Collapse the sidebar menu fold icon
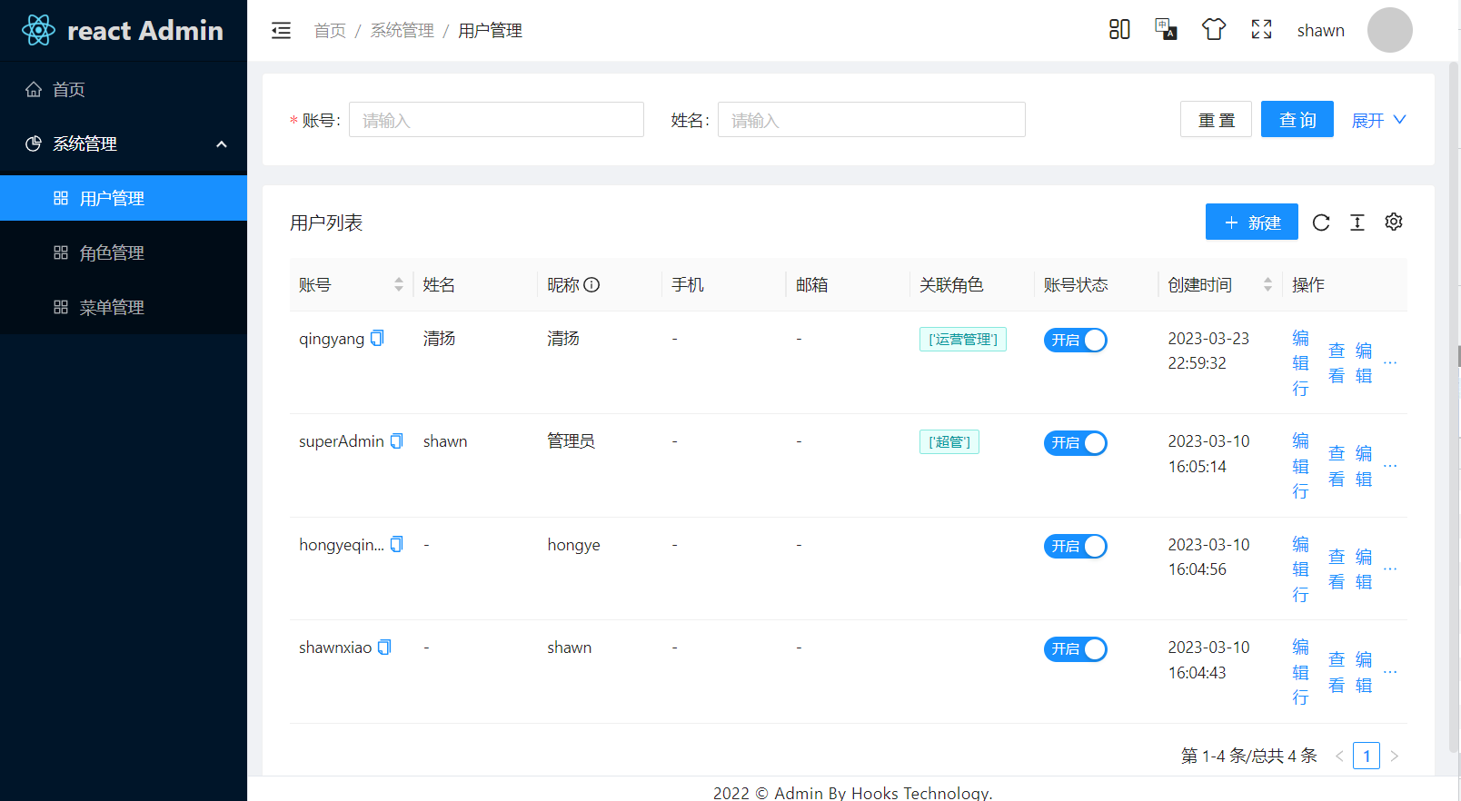 click(x=282, y=31)
